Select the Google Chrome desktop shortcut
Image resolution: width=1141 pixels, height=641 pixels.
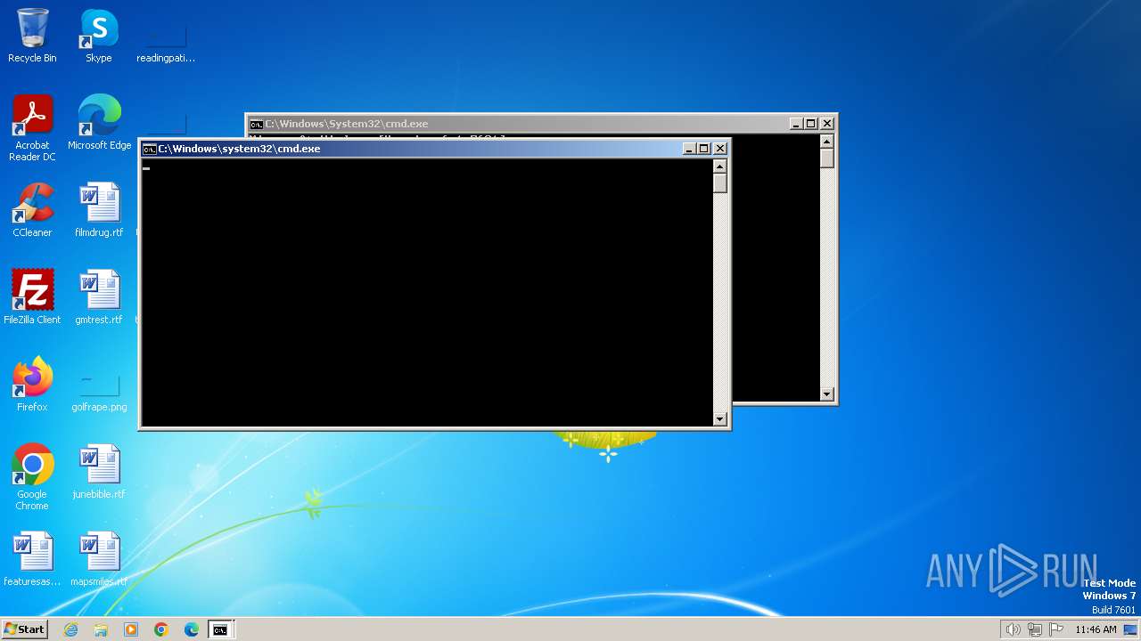pyautogui.click(x=32, y=477)
